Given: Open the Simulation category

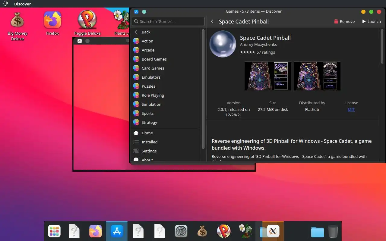Looking at the screenshot, I should pyautogui.click(x=165, y=104).
